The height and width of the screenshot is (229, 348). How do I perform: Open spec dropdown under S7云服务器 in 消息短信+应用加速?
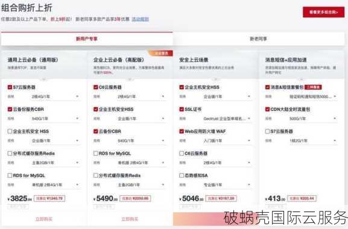(313, 140)
